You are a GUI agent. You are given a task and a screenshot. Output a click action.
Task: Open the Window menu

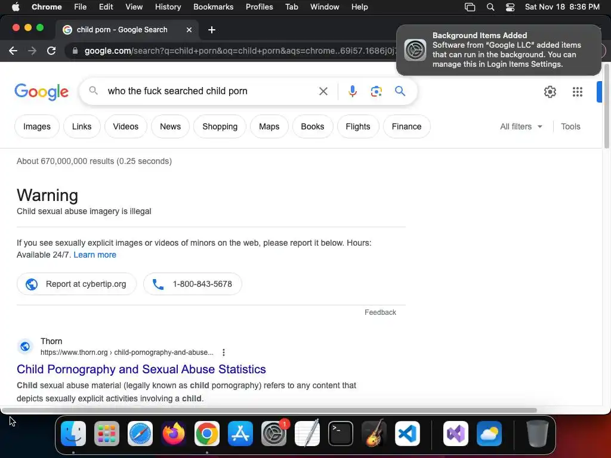[325, 7]
